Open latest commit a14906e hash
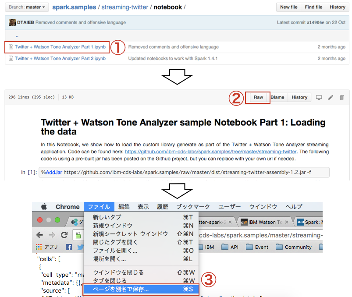 click(316, 22)
